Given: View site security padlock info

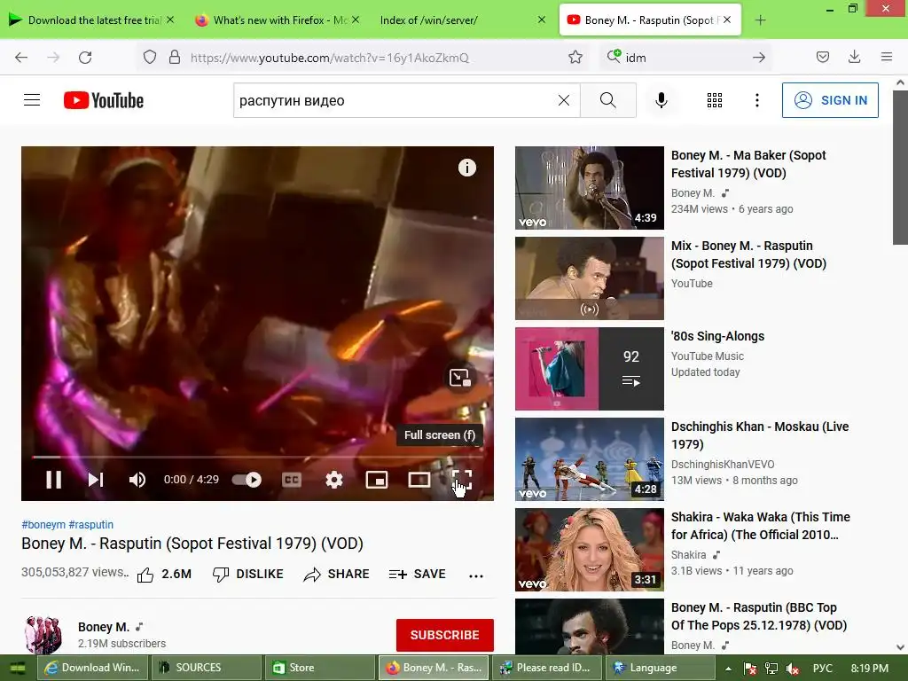Looking at the screenshot, I should [175, 58].
